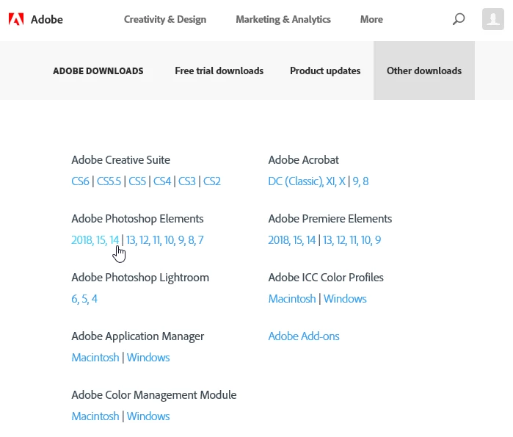Click Application Manager Windows link
Viewport: 513px width, 437px height.
148,358
